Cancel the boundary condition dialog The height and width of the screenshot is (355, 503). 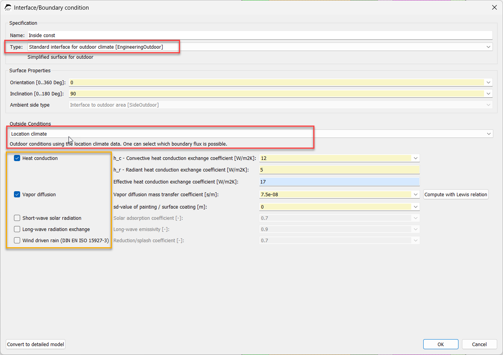click(479, 344)
